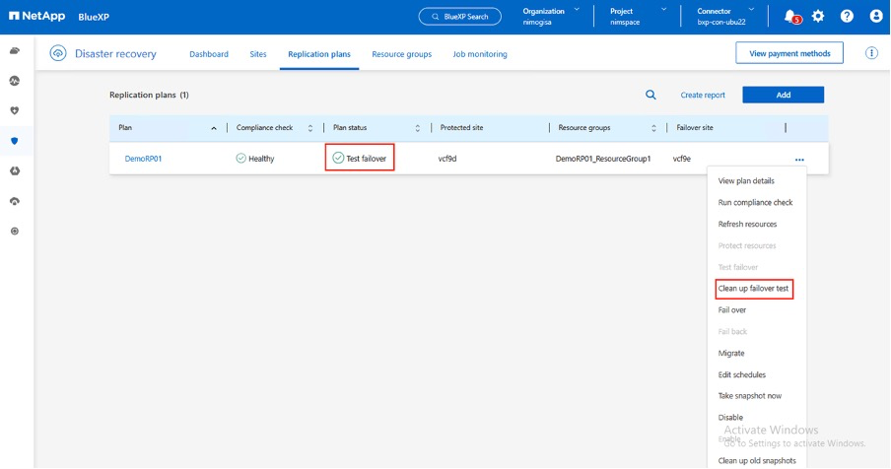The width and height of the screenshot is (891, 469).
Task: Click the info icon beside View payment methods
Action: click(871, 53)
